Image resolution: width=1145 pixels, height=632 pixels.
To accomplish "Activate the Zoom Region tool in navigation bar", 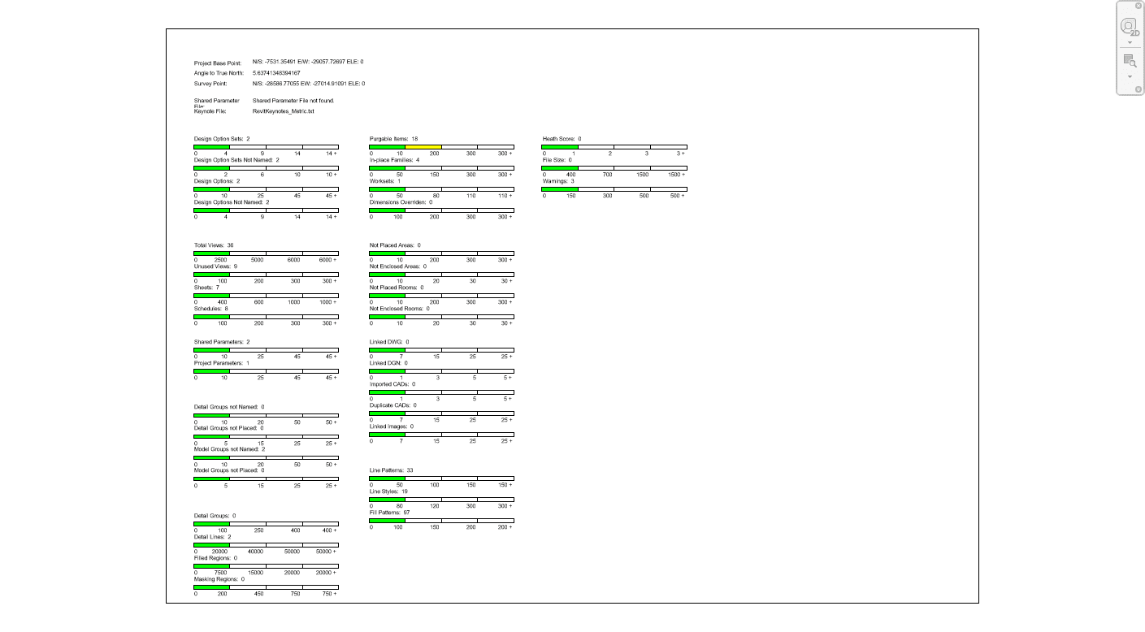I will click(1130, 60).
